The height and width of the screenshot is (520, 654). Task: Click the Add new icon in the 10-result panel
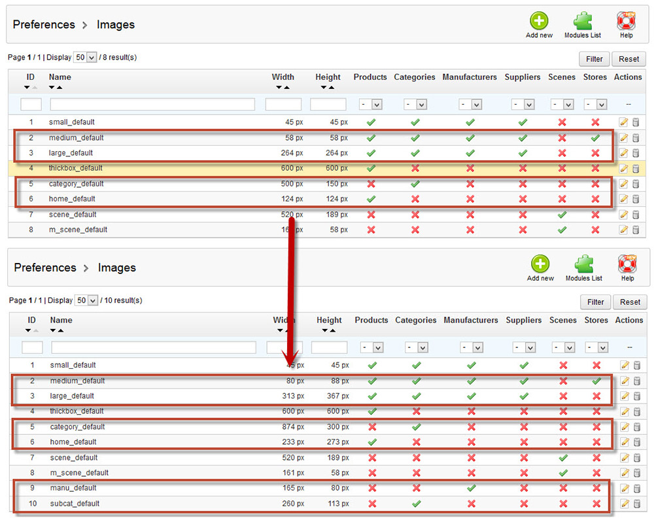click(540, 264)
